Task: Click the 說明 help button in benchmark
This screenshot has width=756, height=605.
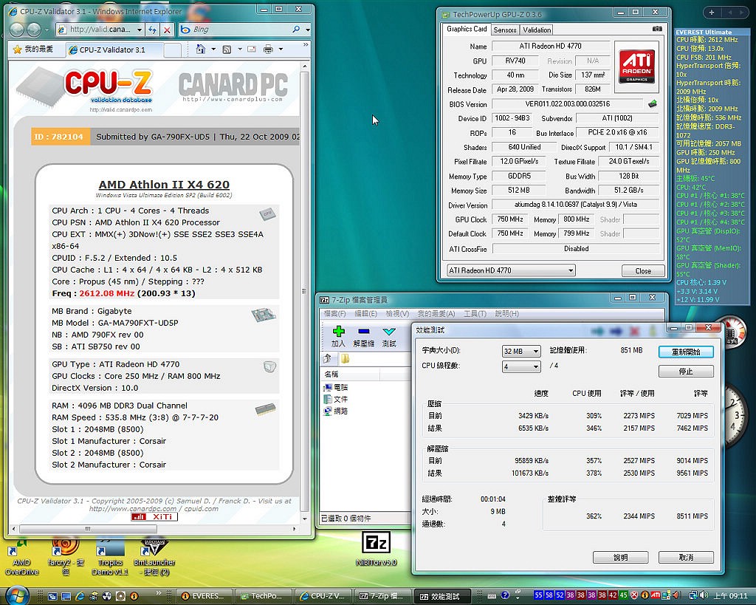Action: 620,557
